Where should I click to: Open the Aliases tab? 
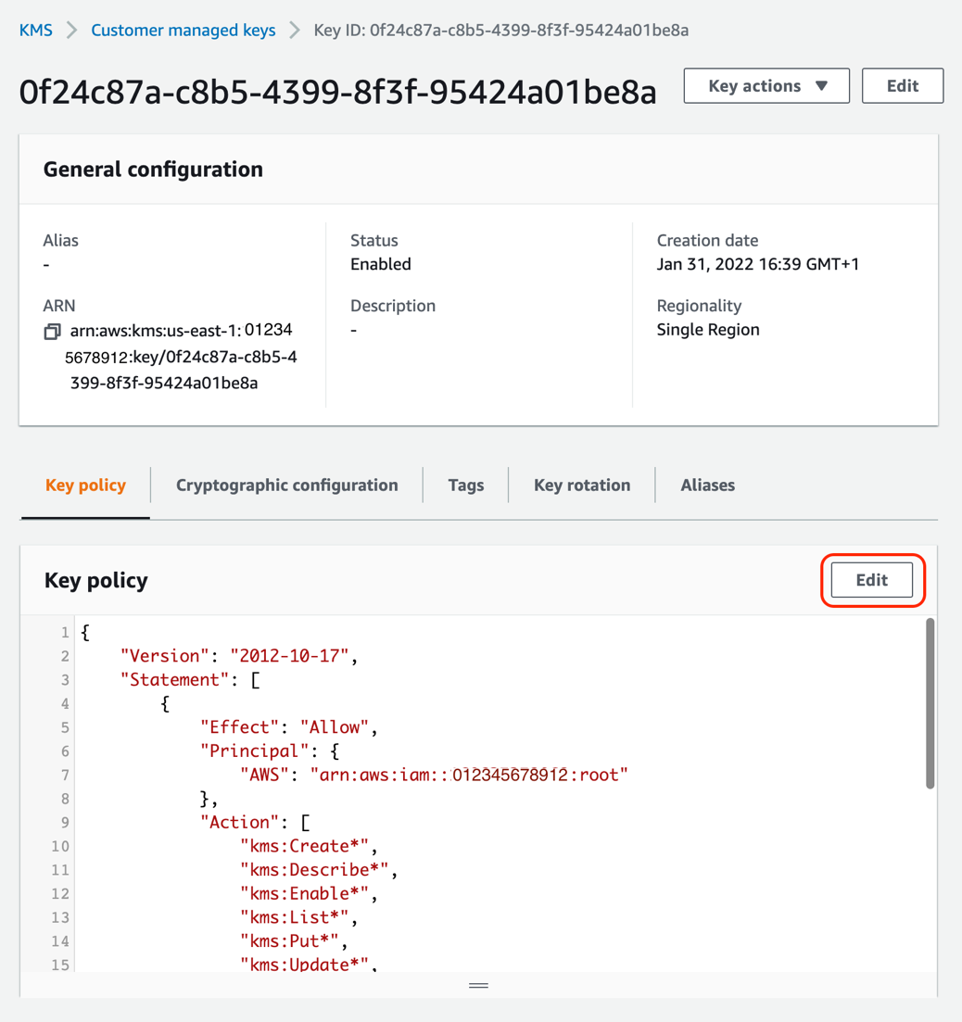coord(708,485)
